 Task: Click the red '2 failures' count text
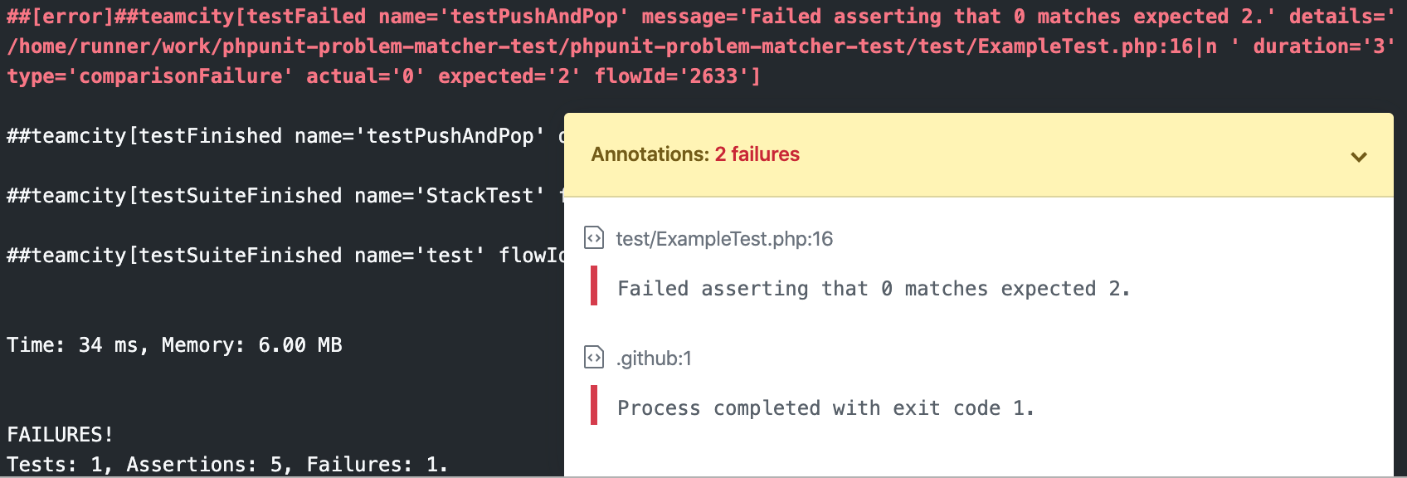click(x=757, y=154)
